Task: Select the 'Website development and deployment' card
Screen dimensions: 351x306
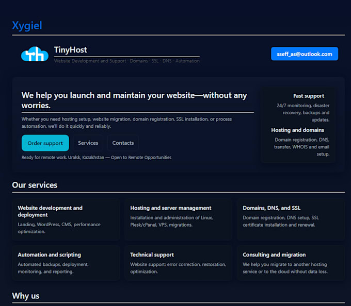Action: click(66, 219)
